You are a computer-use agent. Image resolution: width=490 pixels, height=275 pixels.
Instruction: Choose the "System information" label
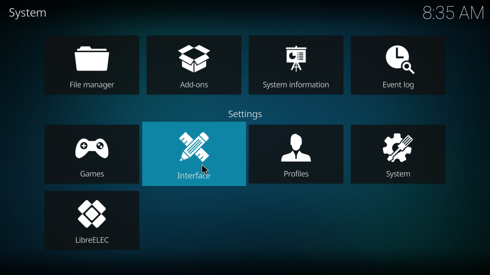coord(296,85)
